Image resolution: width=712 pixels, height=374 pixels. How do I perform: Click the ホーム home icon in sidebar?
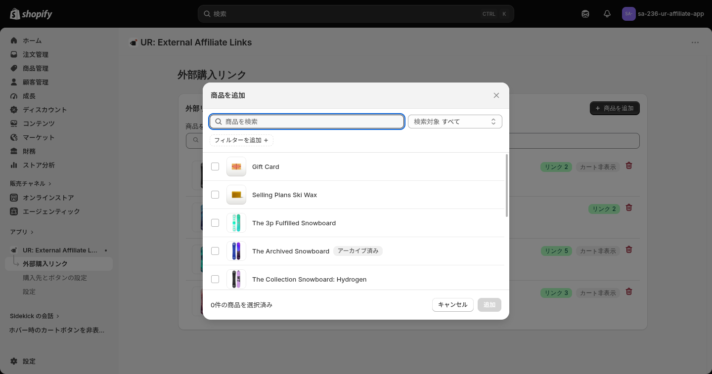click(14, 41)
